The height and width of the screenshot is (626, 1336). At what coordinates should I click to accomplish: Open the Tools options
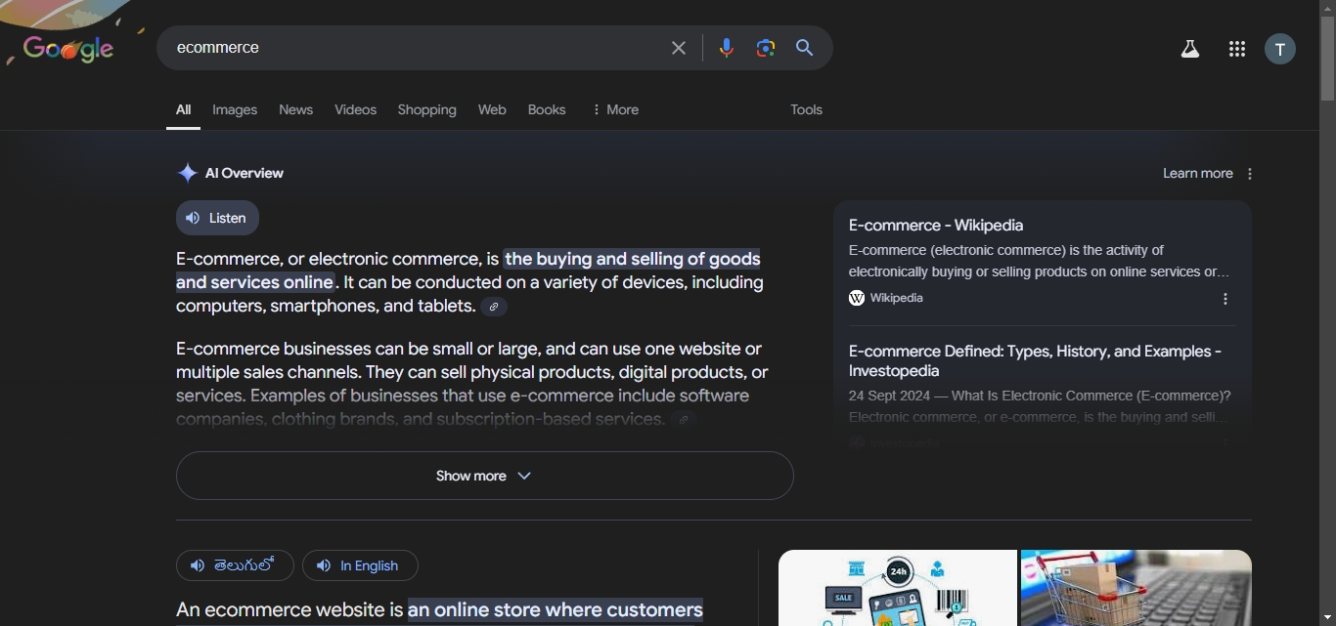[x=806, y=110]
